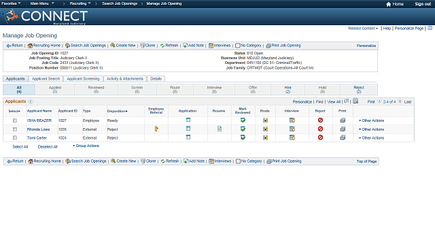Expand Other Actions for ISHA BEAZER
Screen dimensions: 435x245
372,120
